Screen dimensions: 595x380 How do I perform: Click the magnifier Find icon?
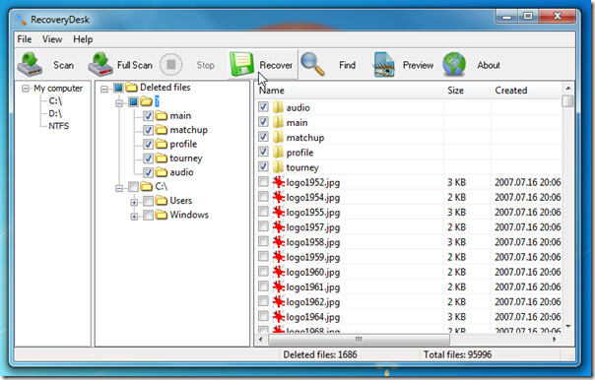[x=312, y=64]
